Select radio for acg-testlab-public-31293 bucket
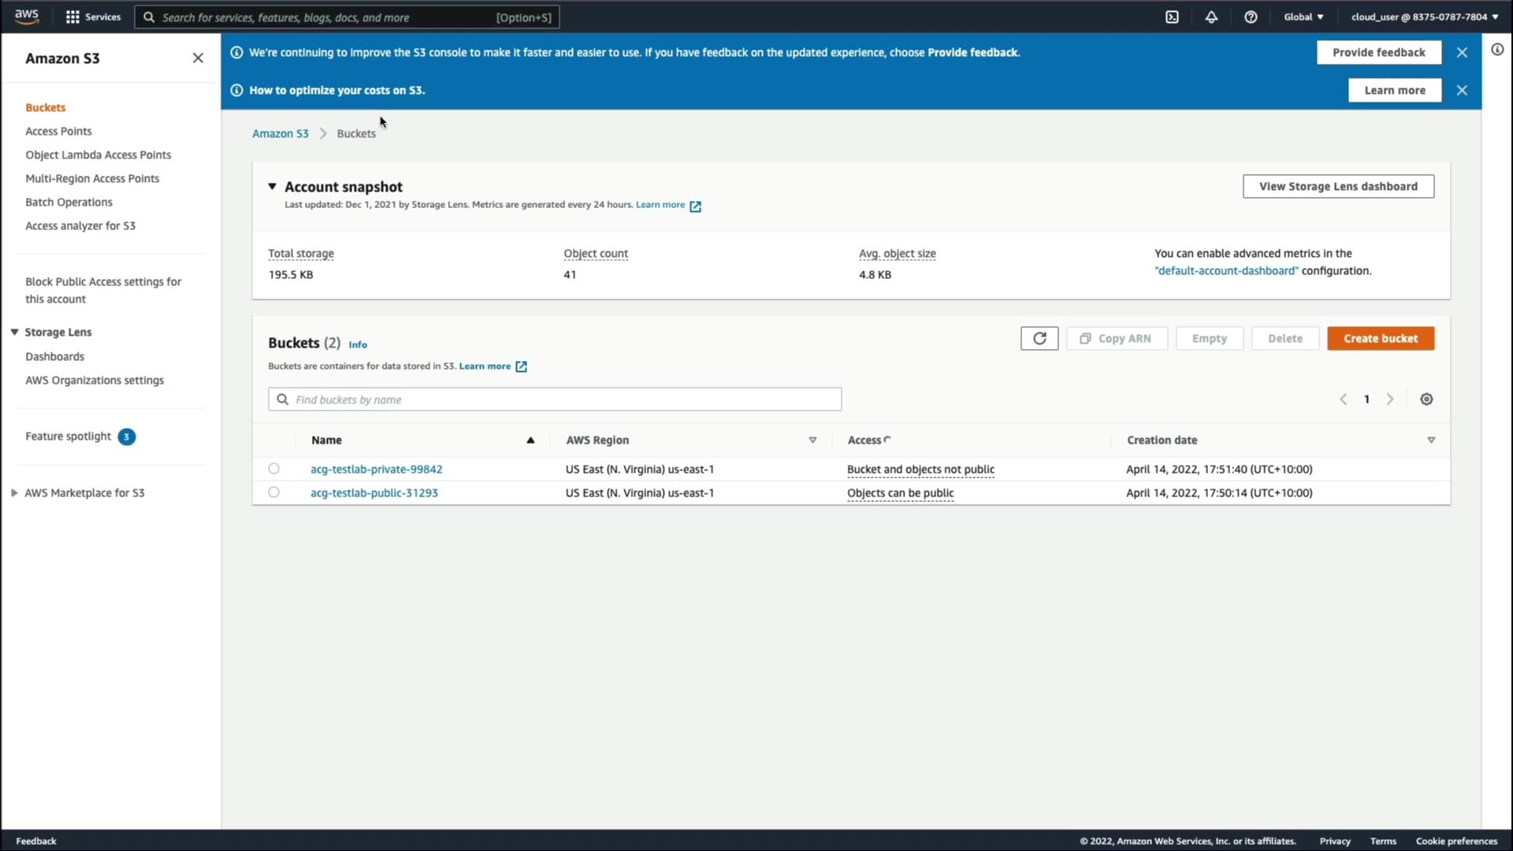Viewport: 1513px width, 851px height. point(273,492)
